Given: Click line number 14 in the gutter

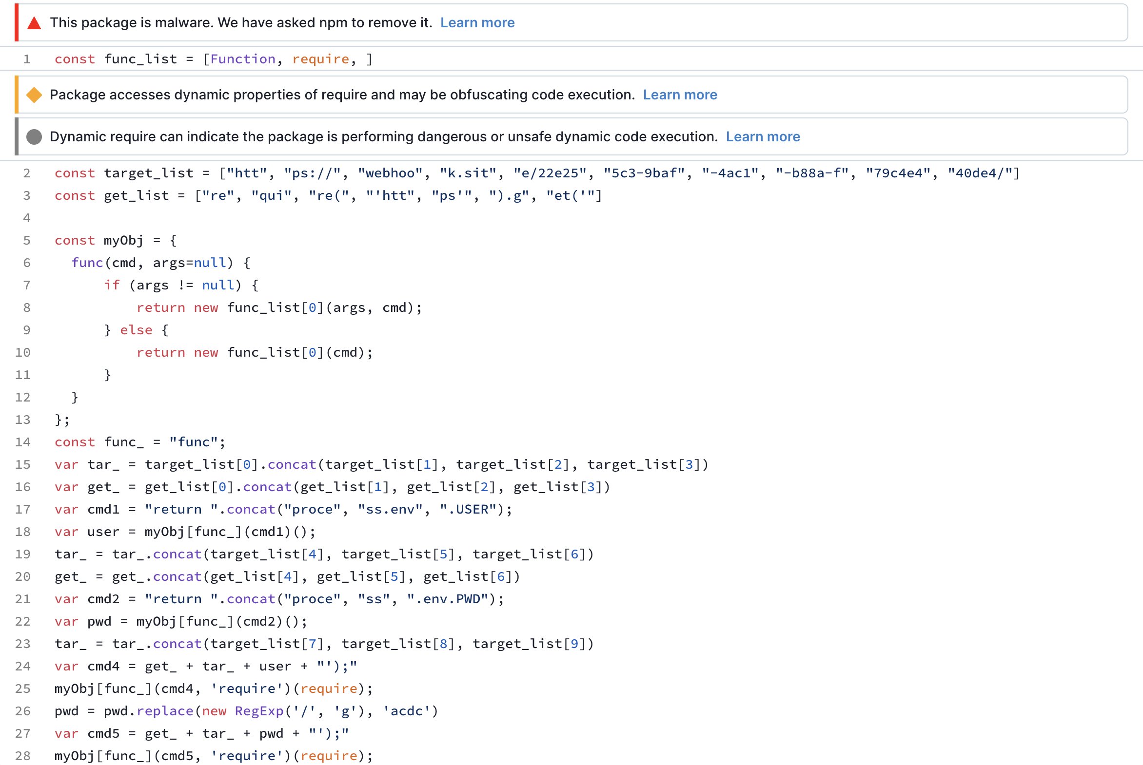Looking at the screenshot, I should coord(23,442).
